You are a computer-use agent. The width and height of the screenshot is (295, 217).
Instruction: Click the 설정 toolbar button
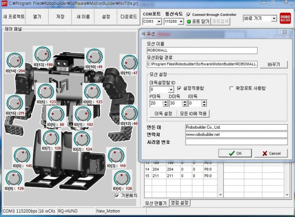tap(106, 17)
